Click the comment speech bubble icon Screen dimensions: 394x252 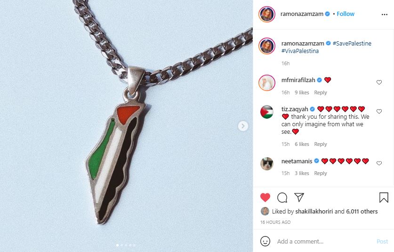282,198
